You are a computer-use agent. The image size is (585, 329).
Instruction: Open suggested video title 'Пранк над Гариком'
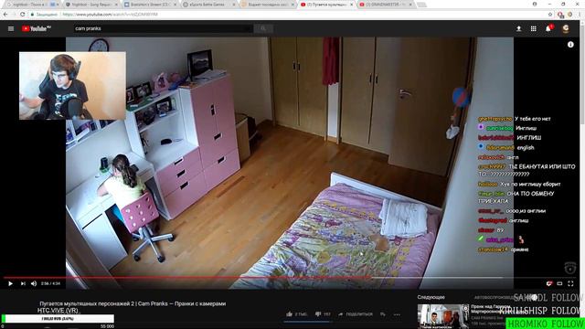[491, 309]
